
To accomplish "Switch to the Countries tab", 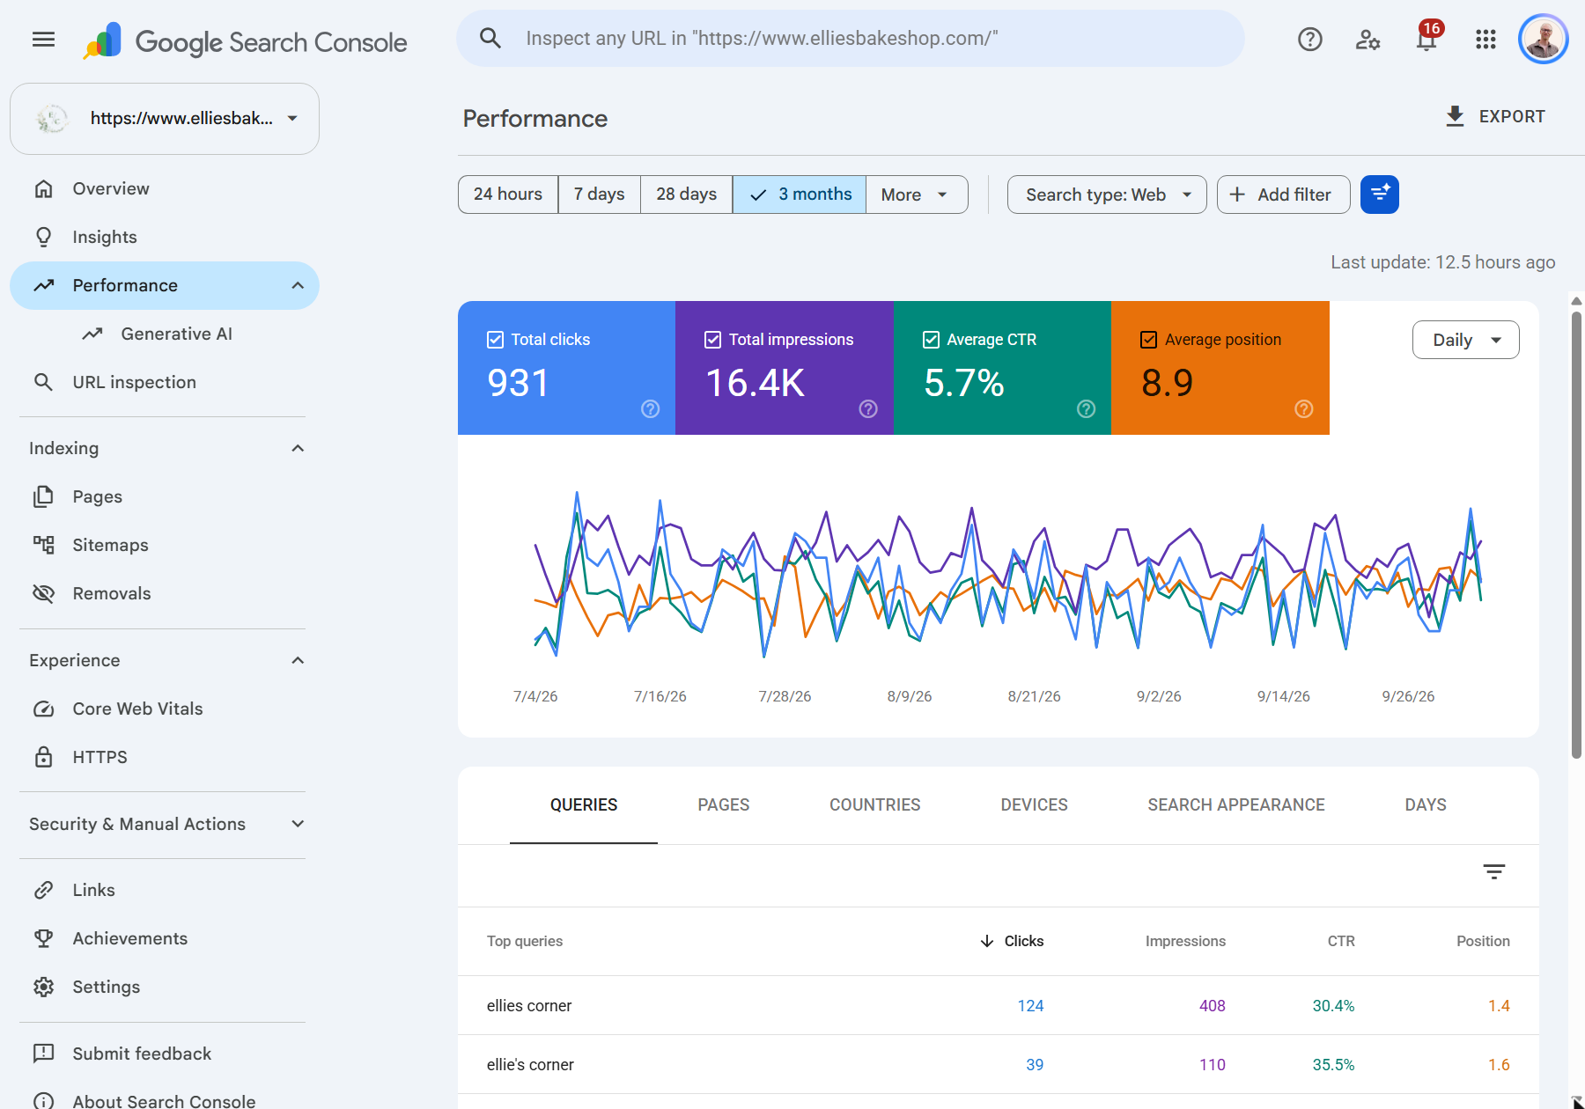I will (x=875, y=805).
